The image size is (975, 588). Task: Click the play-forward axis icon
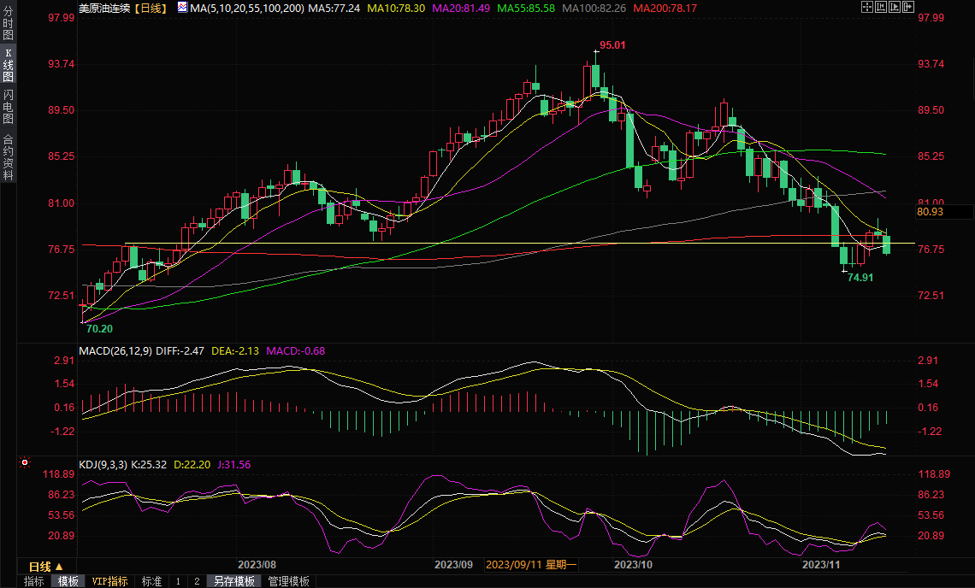(x=894, y=7)
